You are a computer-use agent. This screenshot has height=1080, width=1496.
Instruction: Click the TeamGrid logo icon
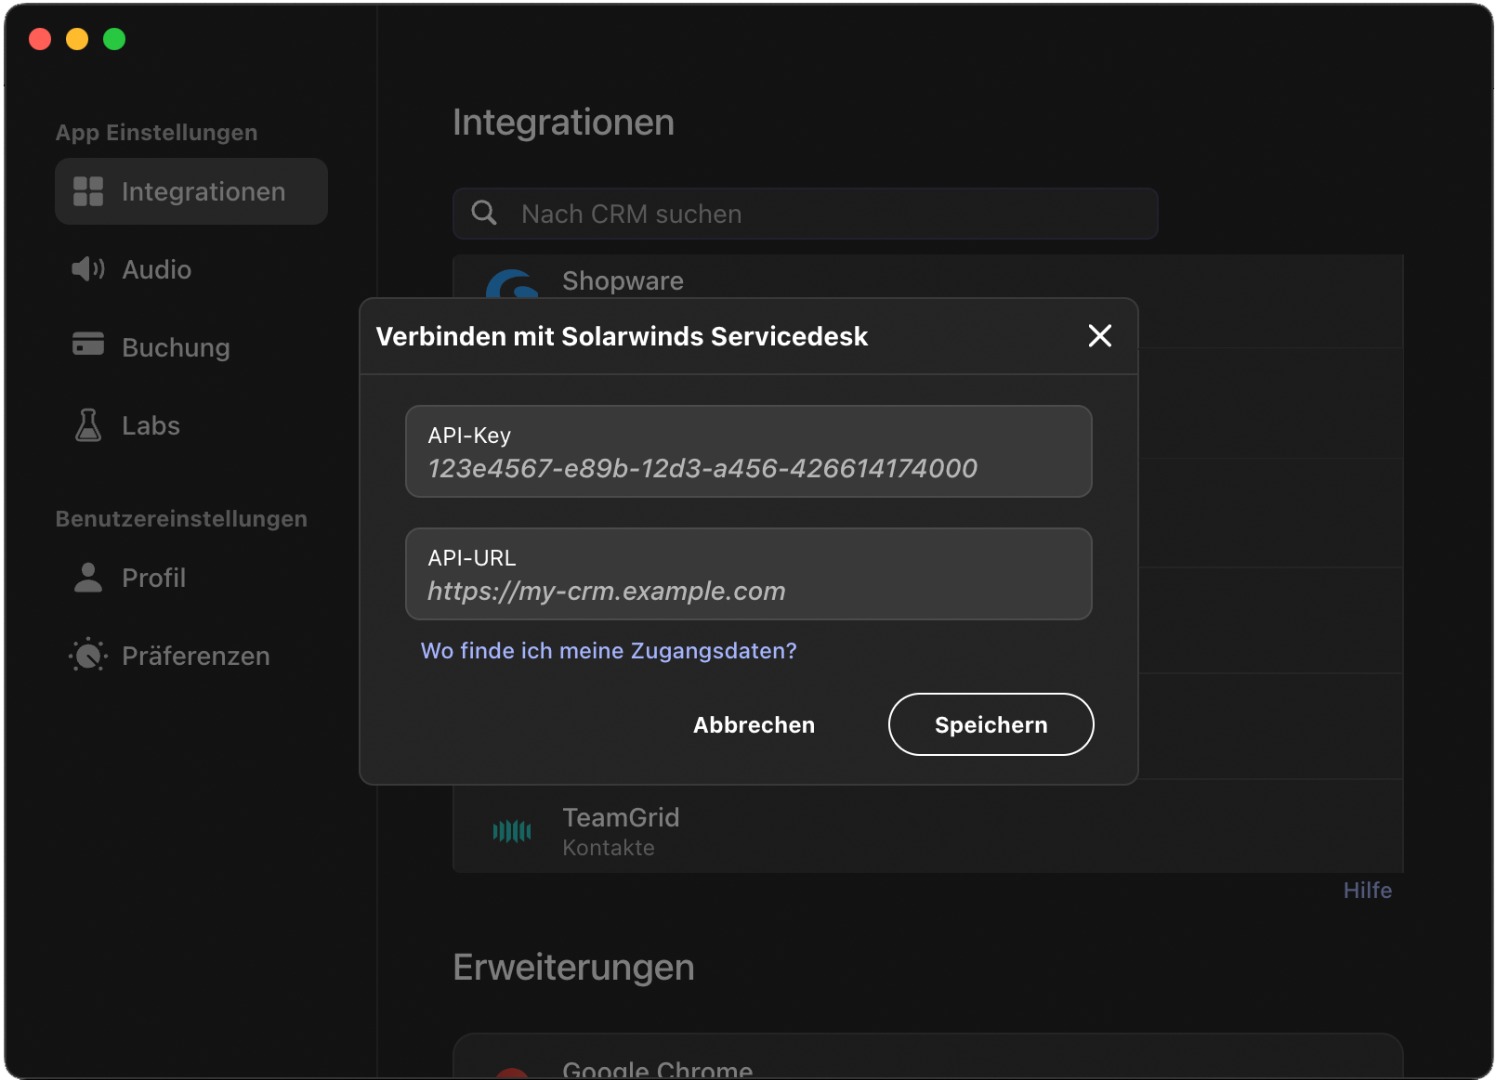tap(512, 830)
